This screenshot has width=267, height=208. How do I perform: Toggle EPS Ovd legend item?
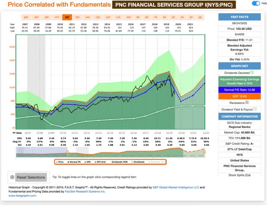100,162
